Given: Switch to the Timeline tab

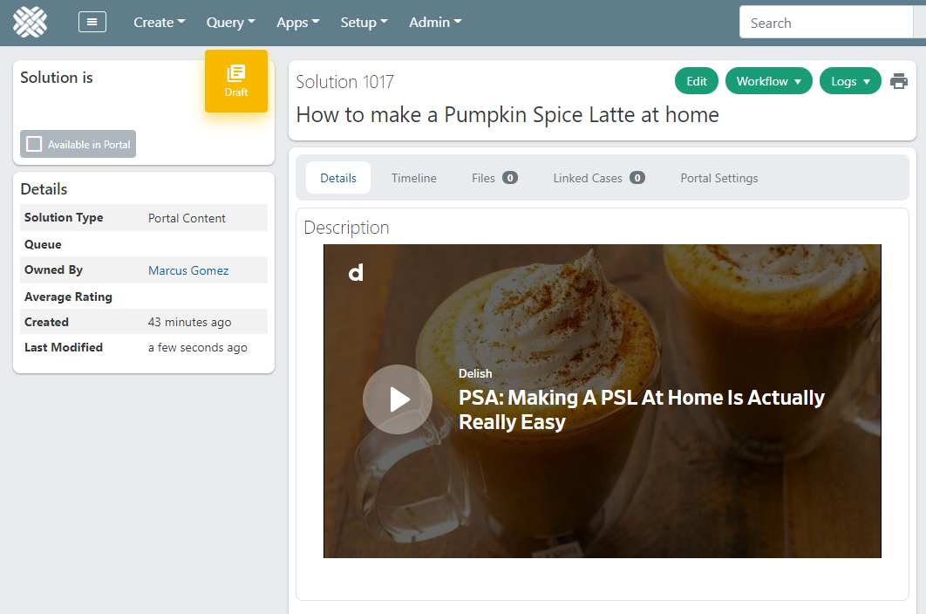Looking at the screenshot, I should point(413,178).
